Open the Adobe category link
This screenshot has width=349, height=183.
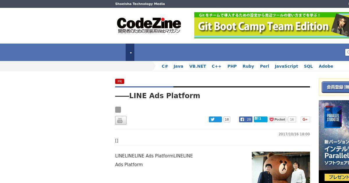[326, 66]
